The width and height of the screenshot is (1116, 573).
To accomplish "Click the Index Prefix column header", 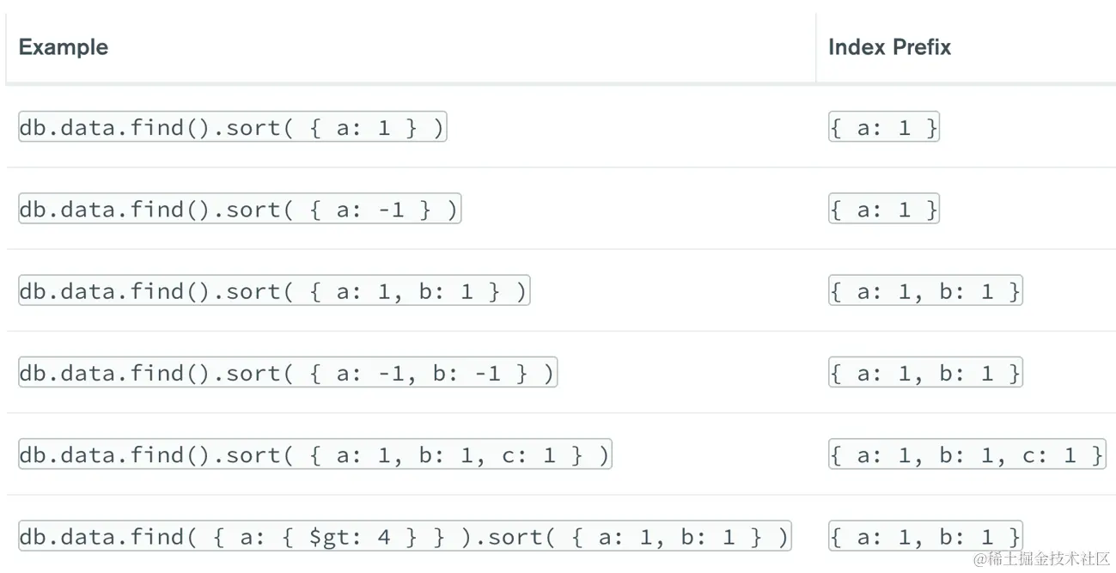I will click(x=889, y=47).
